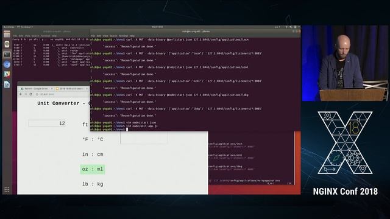Screen dimensions: 390x219
Task: Open Terminal menu of the front terminal
Action: point(123,36)
